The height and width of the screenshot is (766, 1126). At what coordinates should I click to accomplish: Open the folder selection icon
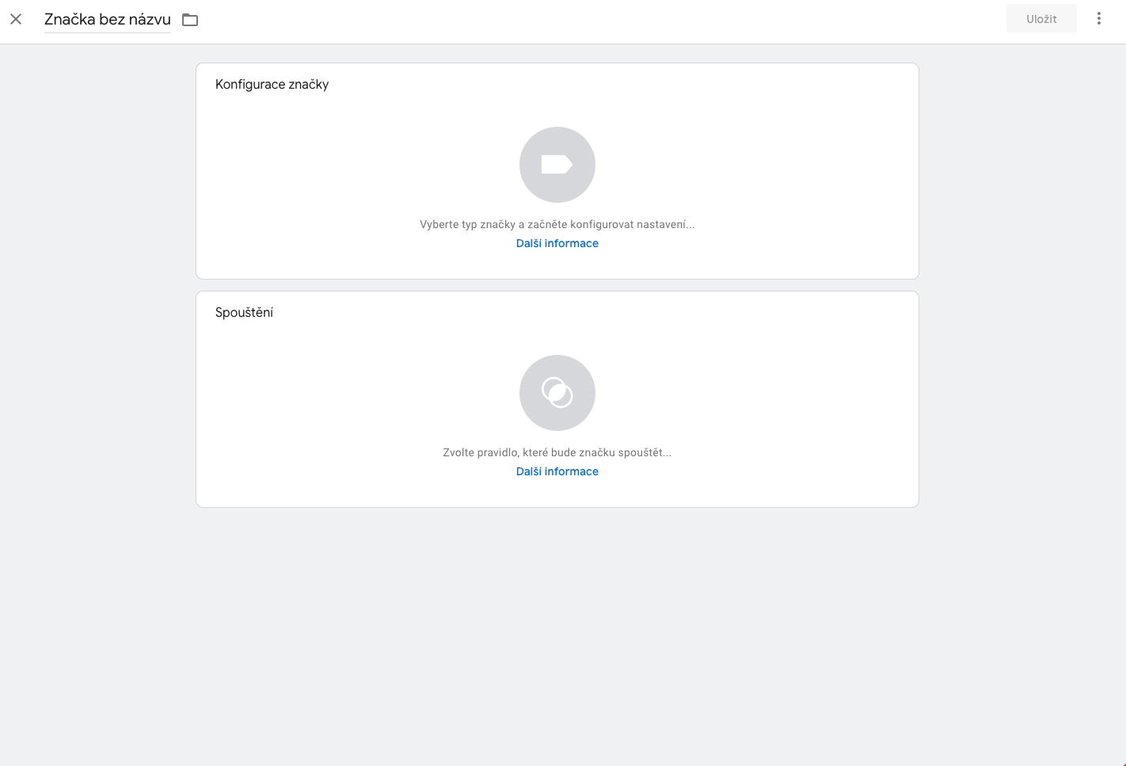[x=190, y=20]
